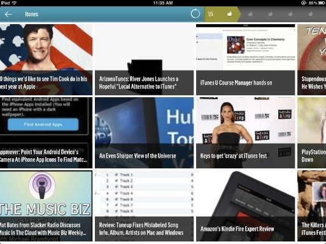Open iTunes U Course Manager article
The image size is (326, 244).
(245, 60)
